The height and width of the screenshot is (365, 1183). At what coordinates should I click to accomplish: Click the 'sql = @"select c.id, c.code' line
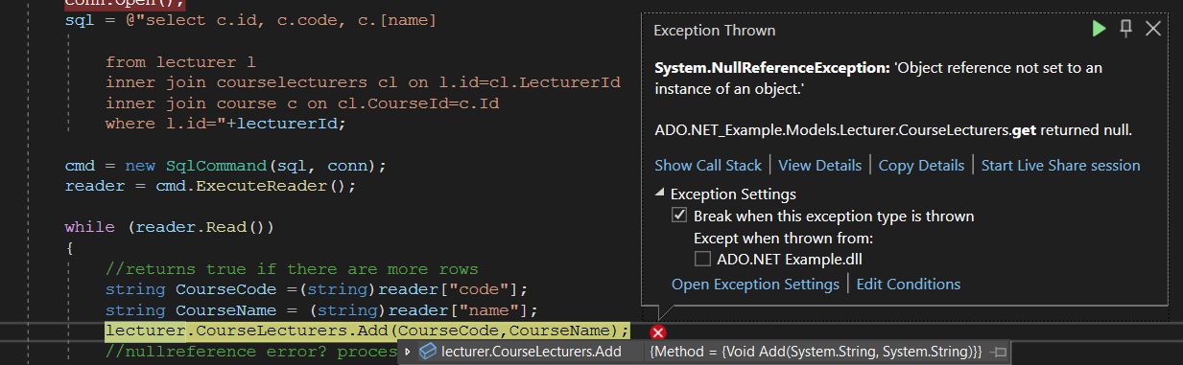(250, 20)
